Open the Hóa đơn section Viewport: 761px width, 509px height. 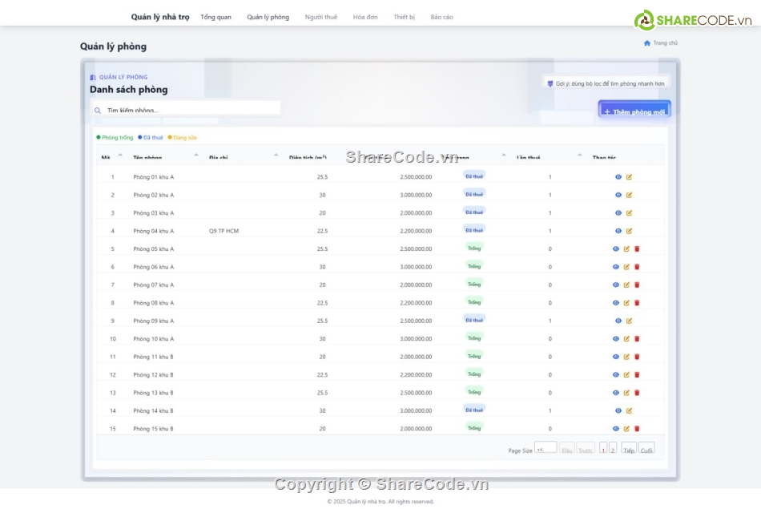click(364, 16)
